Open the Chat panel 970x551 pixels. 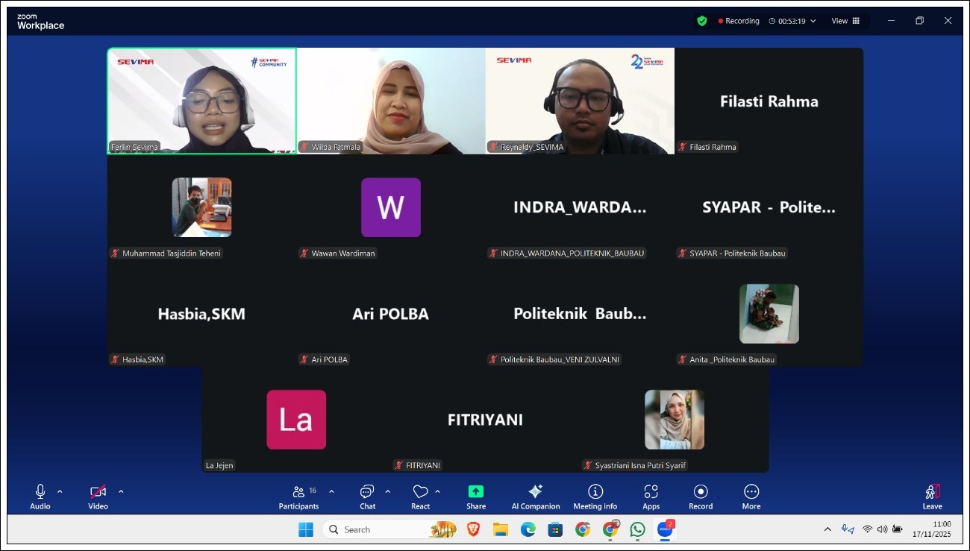coord(367,496)
